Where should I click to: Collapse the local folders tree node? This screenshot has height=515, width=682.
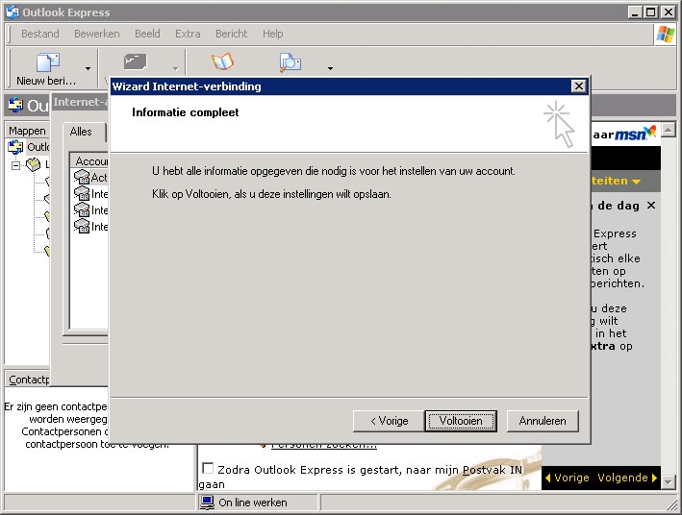(x=15, y=165)
